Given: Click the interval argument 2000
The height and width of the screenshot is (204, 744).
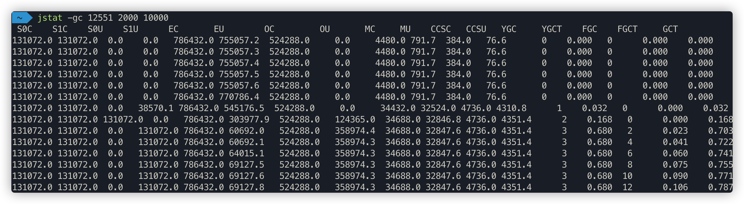Looking at the screenshot, I should coord(128,18).
